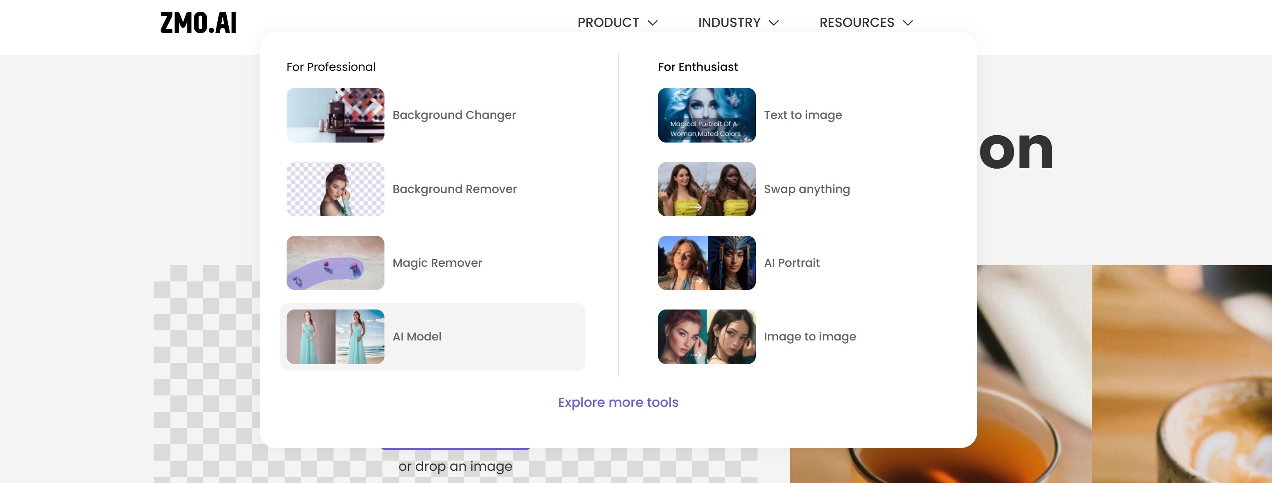
Task: Open Image to image preview thumbnail
Action: (706, 336)
